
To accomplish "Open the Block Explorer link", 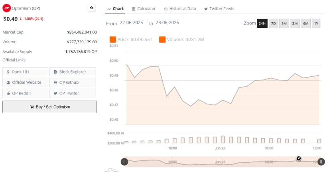I will tap(73, 72).
